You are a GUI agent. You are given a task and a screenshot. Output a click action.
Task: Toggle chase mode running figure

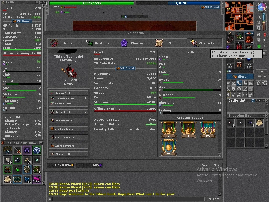click(265, 40)
